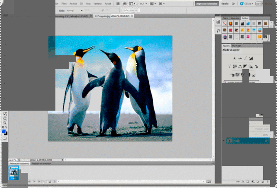Apply the pink style in third row
Screen dimensions: 277x188
pos(248,37)
